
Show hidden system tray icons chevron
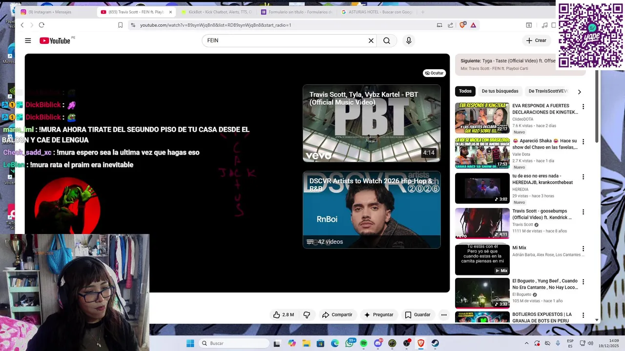pyautogui.click(x=526, y=343)
